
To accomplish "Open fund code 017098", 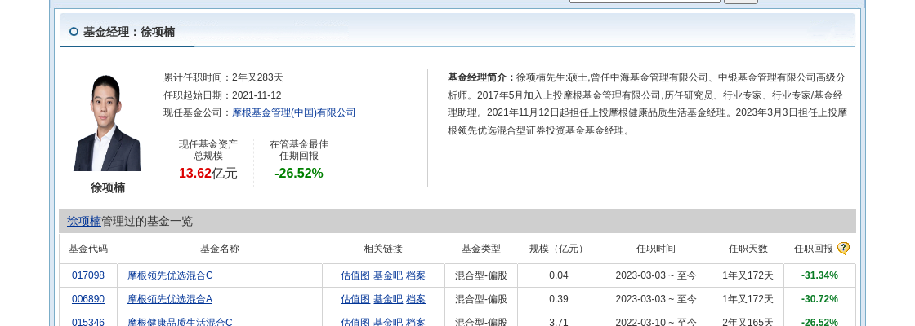I will tap(88, 275).
